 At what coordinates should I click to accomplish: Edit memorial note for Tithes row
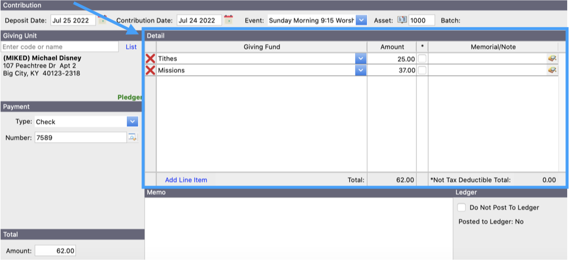click(552, 59)
